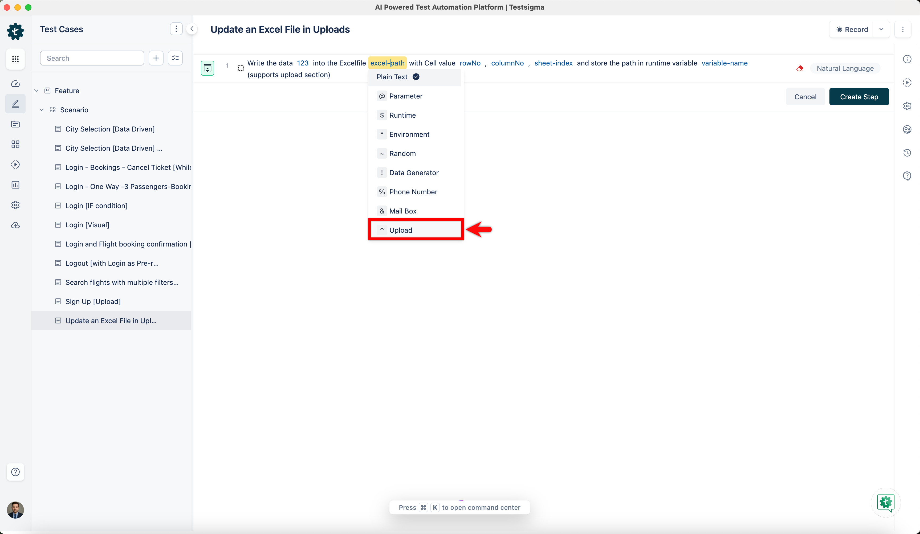Click the step type comment icon
This screenshot has width=920, height=534.
click(207, 68)
